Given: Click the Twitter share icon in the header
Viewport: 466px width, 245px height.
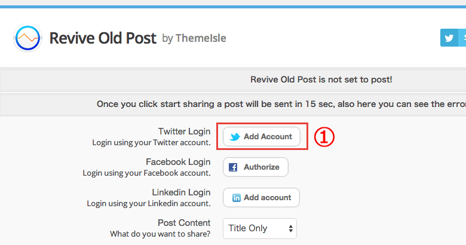Looking at the screenshot, I should 449,38.
